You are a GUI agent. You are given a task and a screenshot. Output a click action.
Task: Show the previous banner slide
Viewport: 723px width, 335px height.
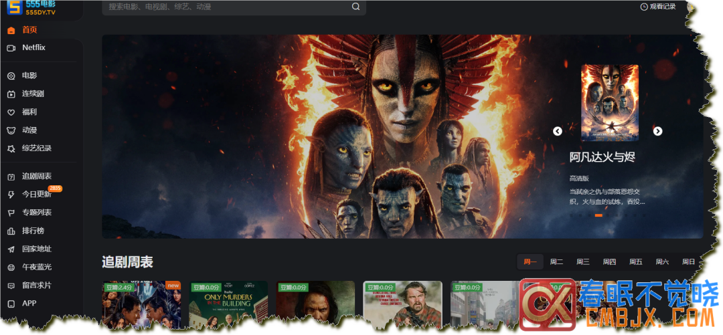tap(558, 131)
